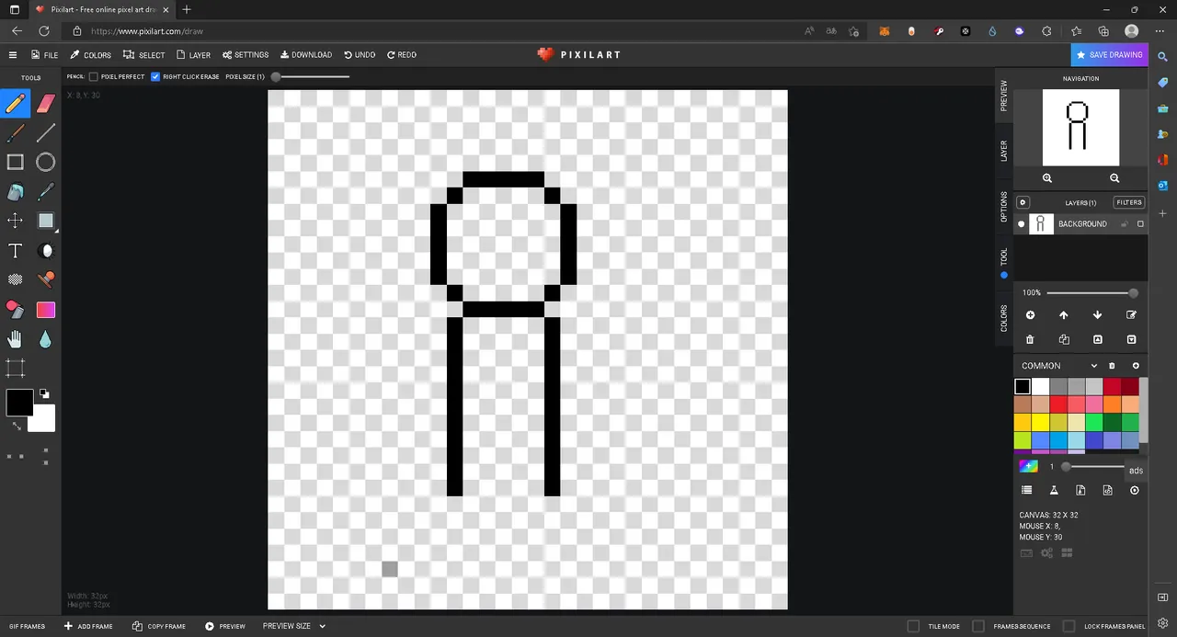Add color to Common palette
Screen dimensions: 1177x637
(x=1136, y=366)
